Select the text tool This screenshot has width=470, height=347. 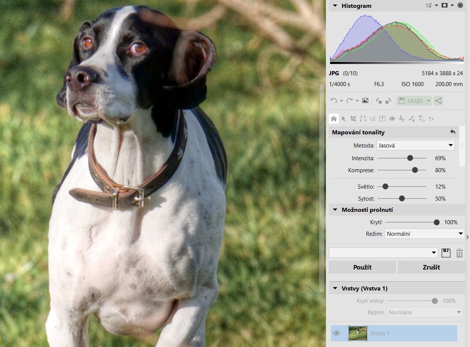(x=421, y=119)
